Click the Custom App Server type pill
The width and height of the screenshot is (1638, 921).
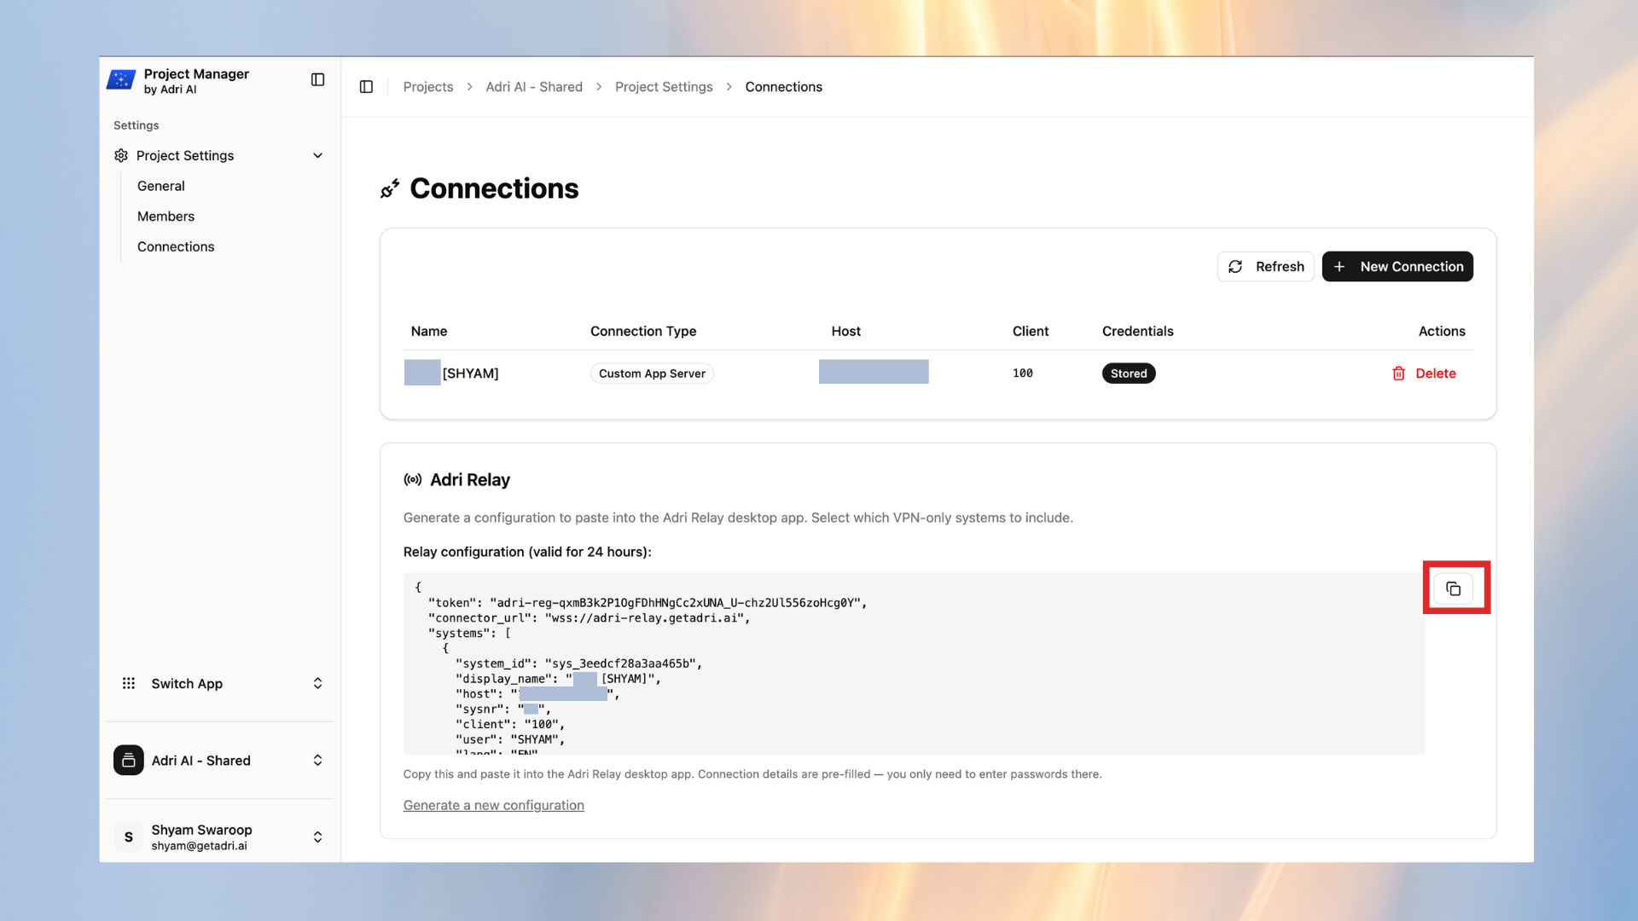[652, 373]
